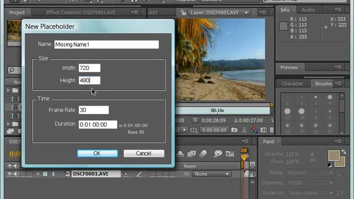354x199 pixels.
Task: Toggle the Quality slash switch for DSCF0001.AVI
Action: 139,174
